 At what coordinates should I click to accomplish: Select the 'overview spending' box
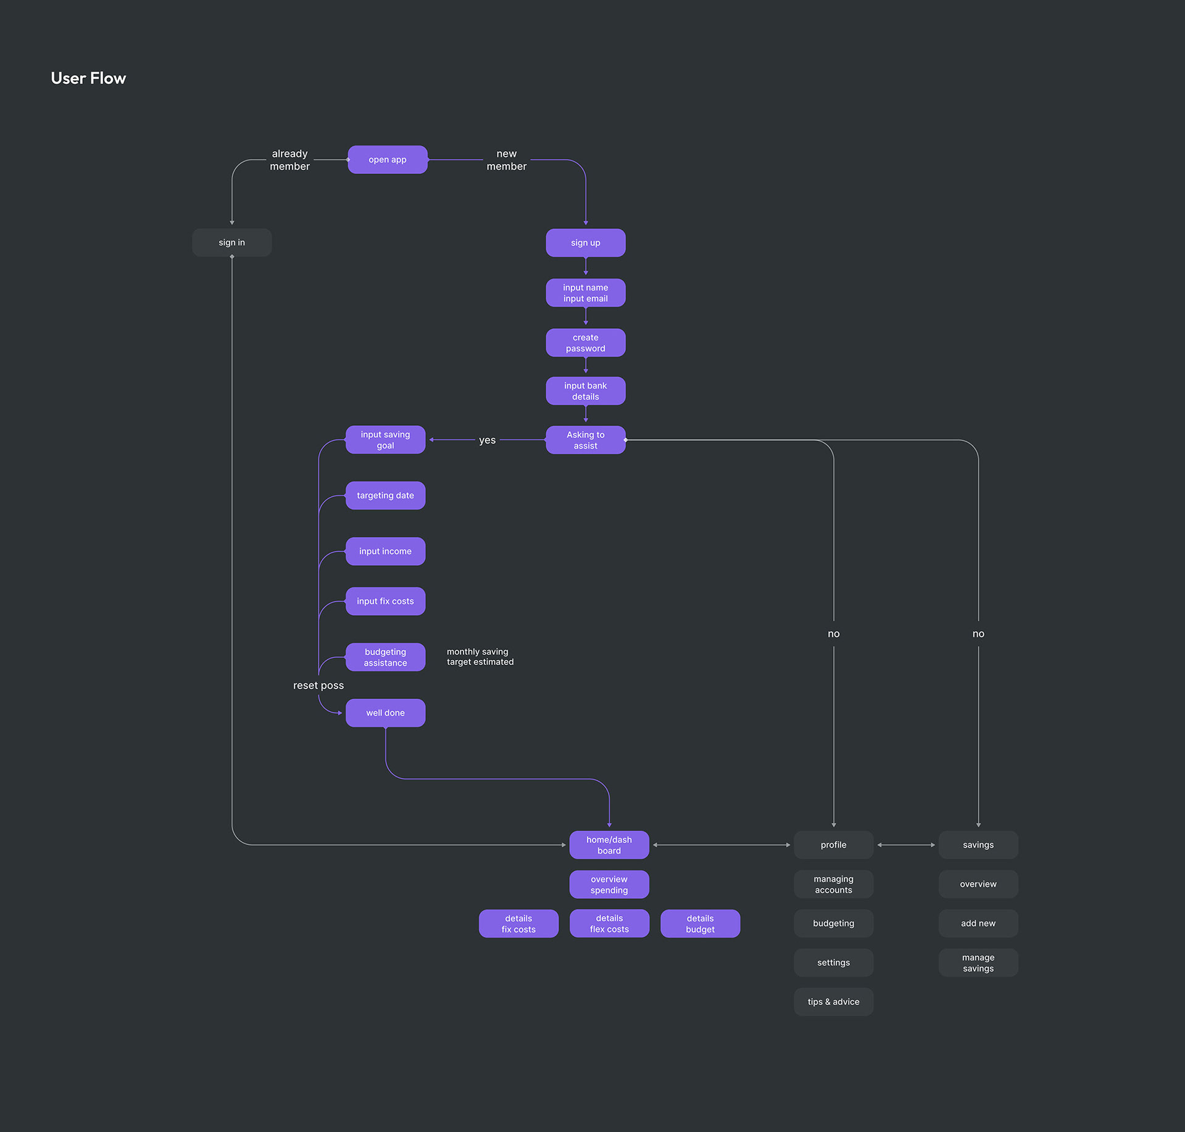[609, 884]
